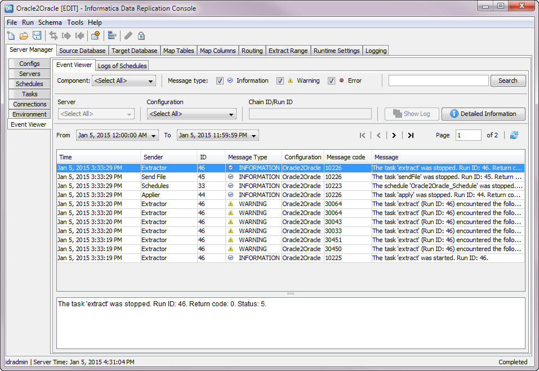This screenshot has height=371, width=539.
Task: Go to the next page of events
Action: coord(394,135)
